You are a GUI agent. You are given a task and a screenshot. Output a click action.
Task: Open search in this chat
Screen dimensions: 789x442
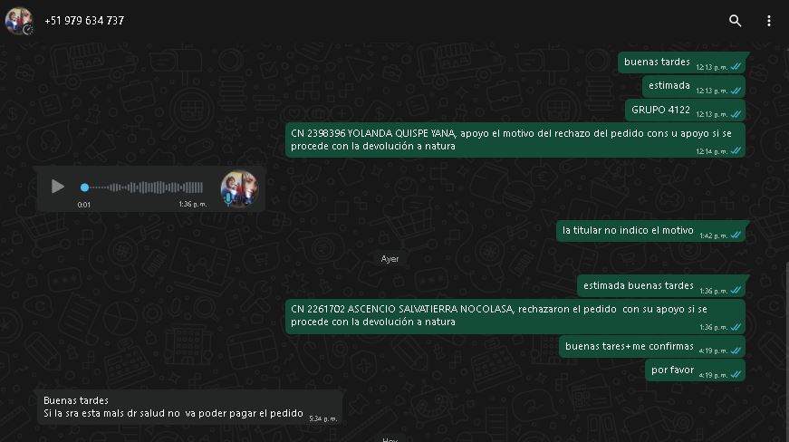736,21
